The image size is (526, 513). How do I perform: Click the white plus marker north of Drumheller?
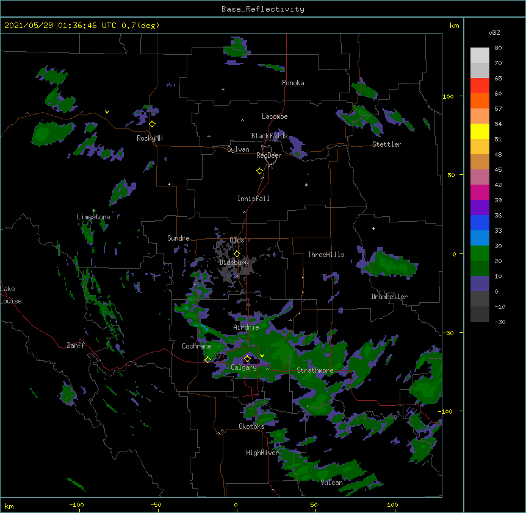[373, 228]
